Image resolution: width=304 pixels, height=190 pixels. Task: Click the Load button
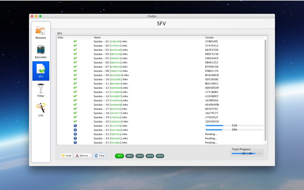(x=66, y=155)
